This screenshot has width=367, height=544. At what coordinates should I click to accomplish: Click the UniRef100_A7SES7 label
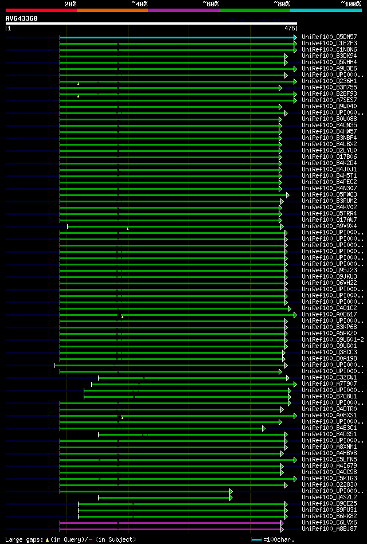pyautogui.click(x=329, y=100)
